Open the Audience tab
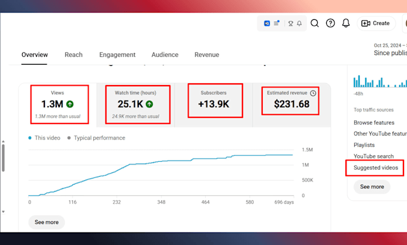Viewport: 407px width, 245px height. point(165,55)
